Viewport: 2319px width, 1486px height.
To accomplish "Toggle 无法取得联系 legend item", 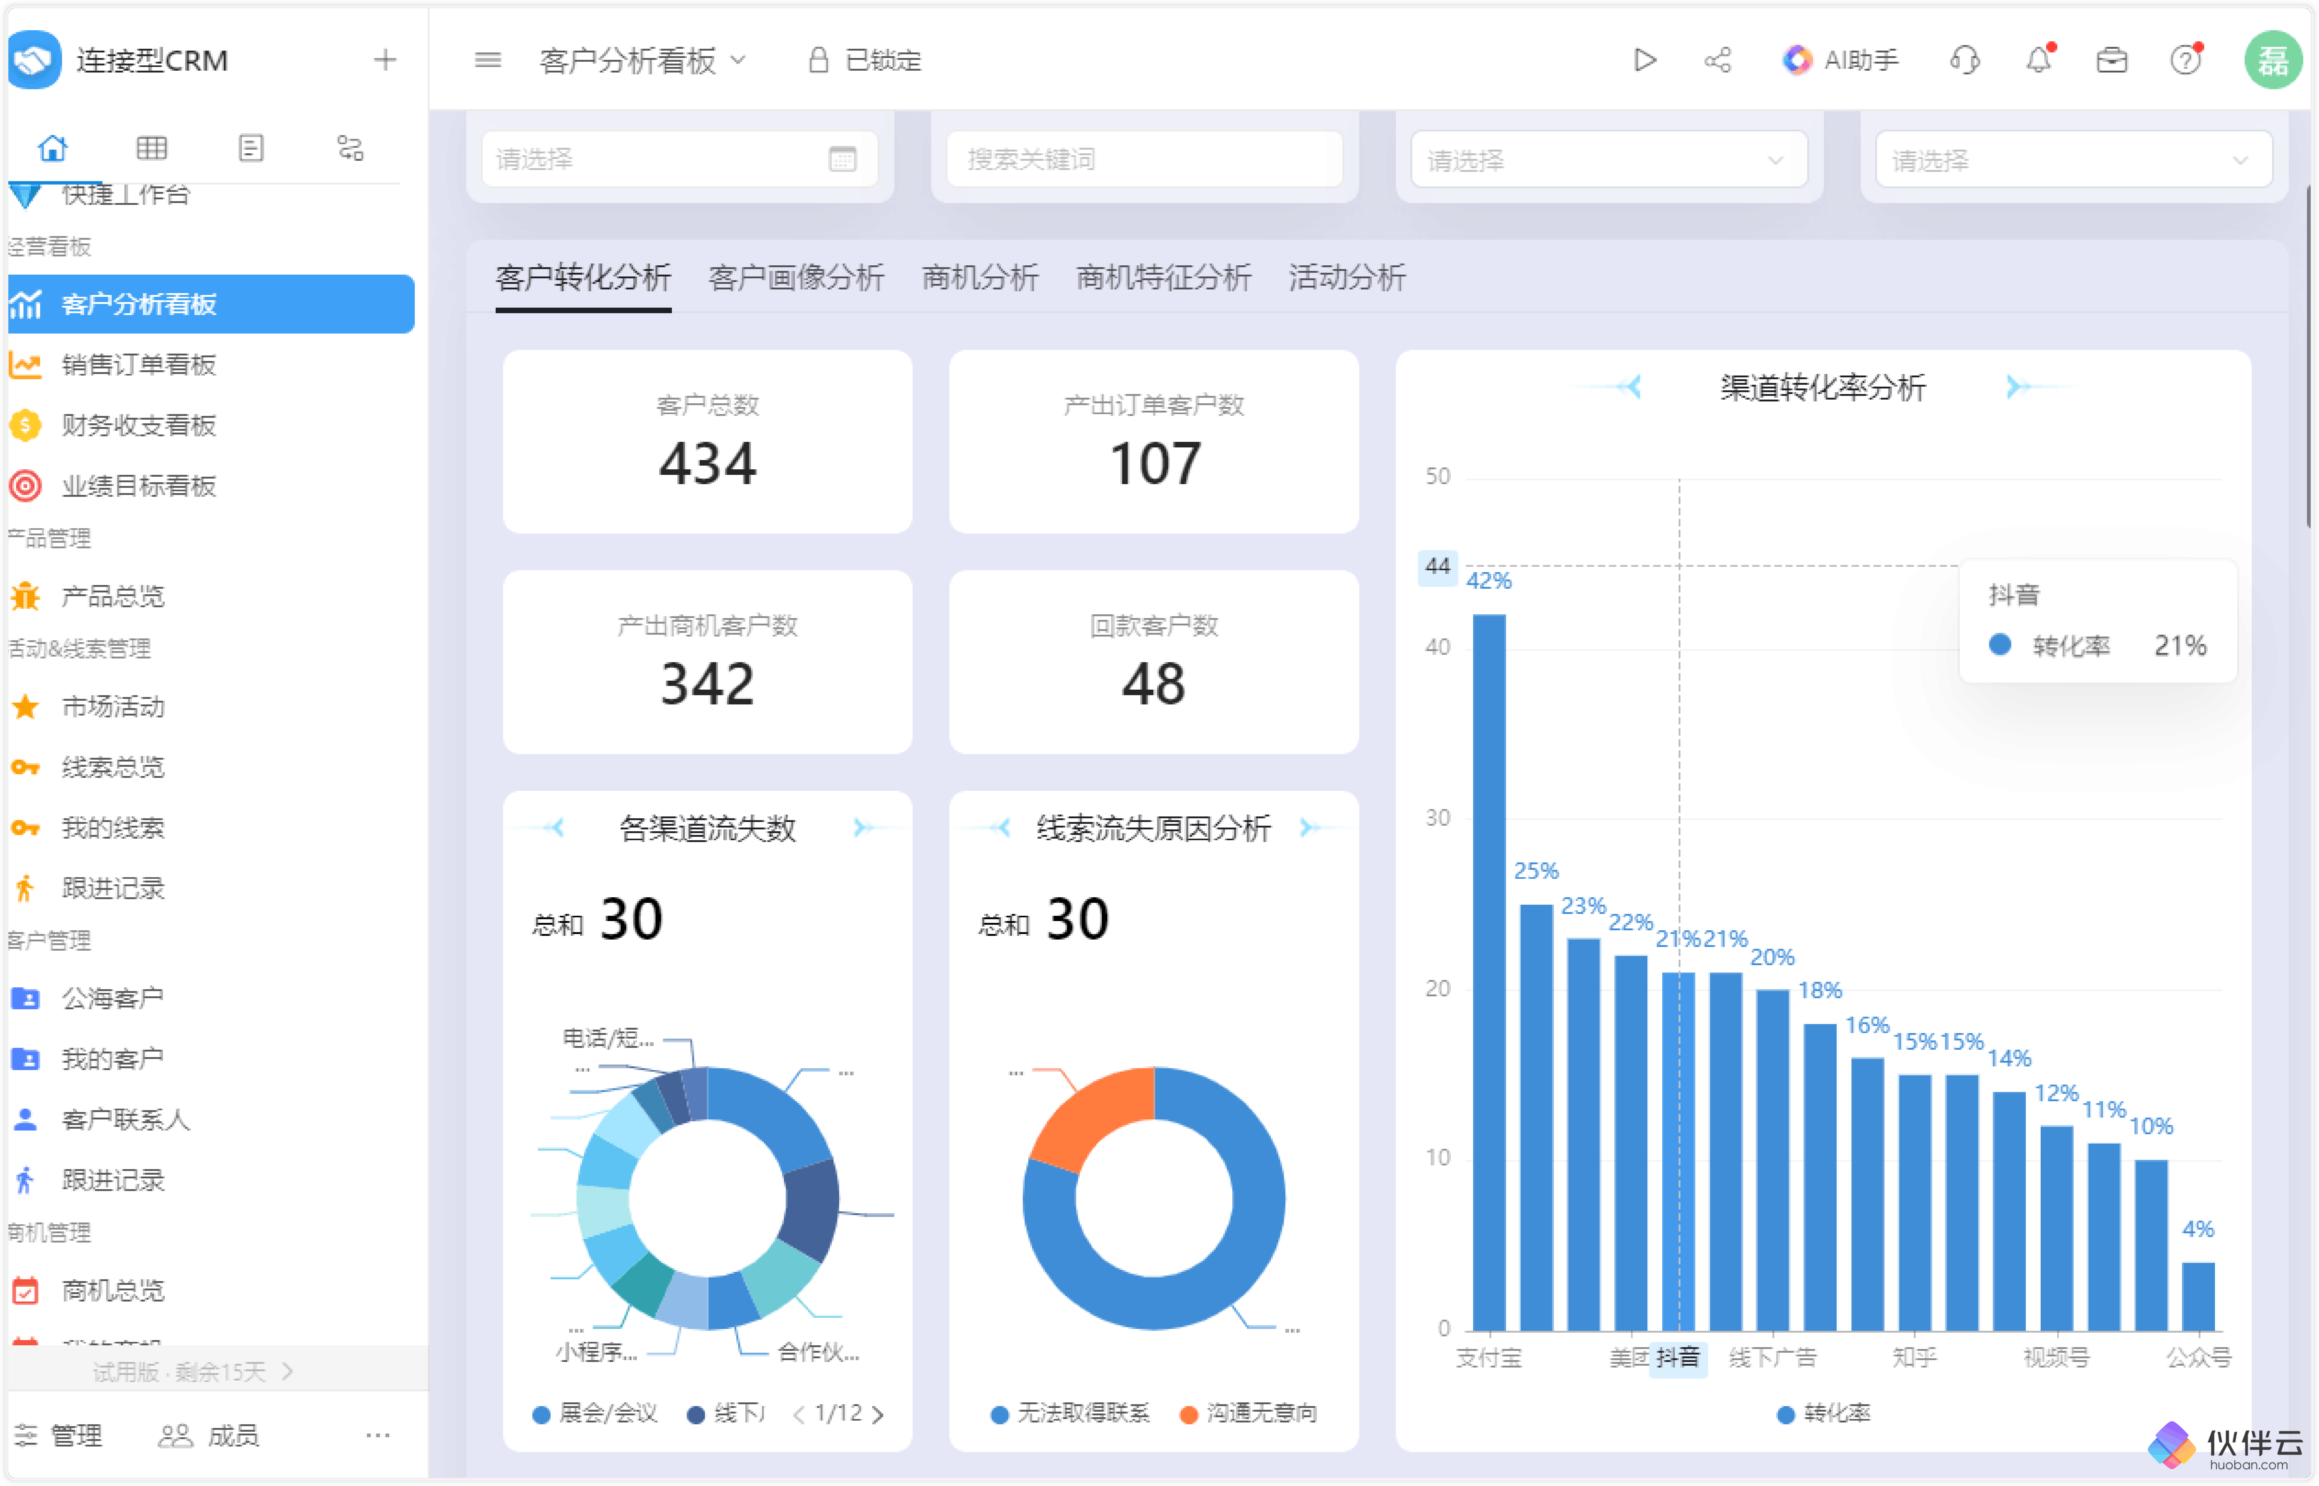I will [1070, 1413].
